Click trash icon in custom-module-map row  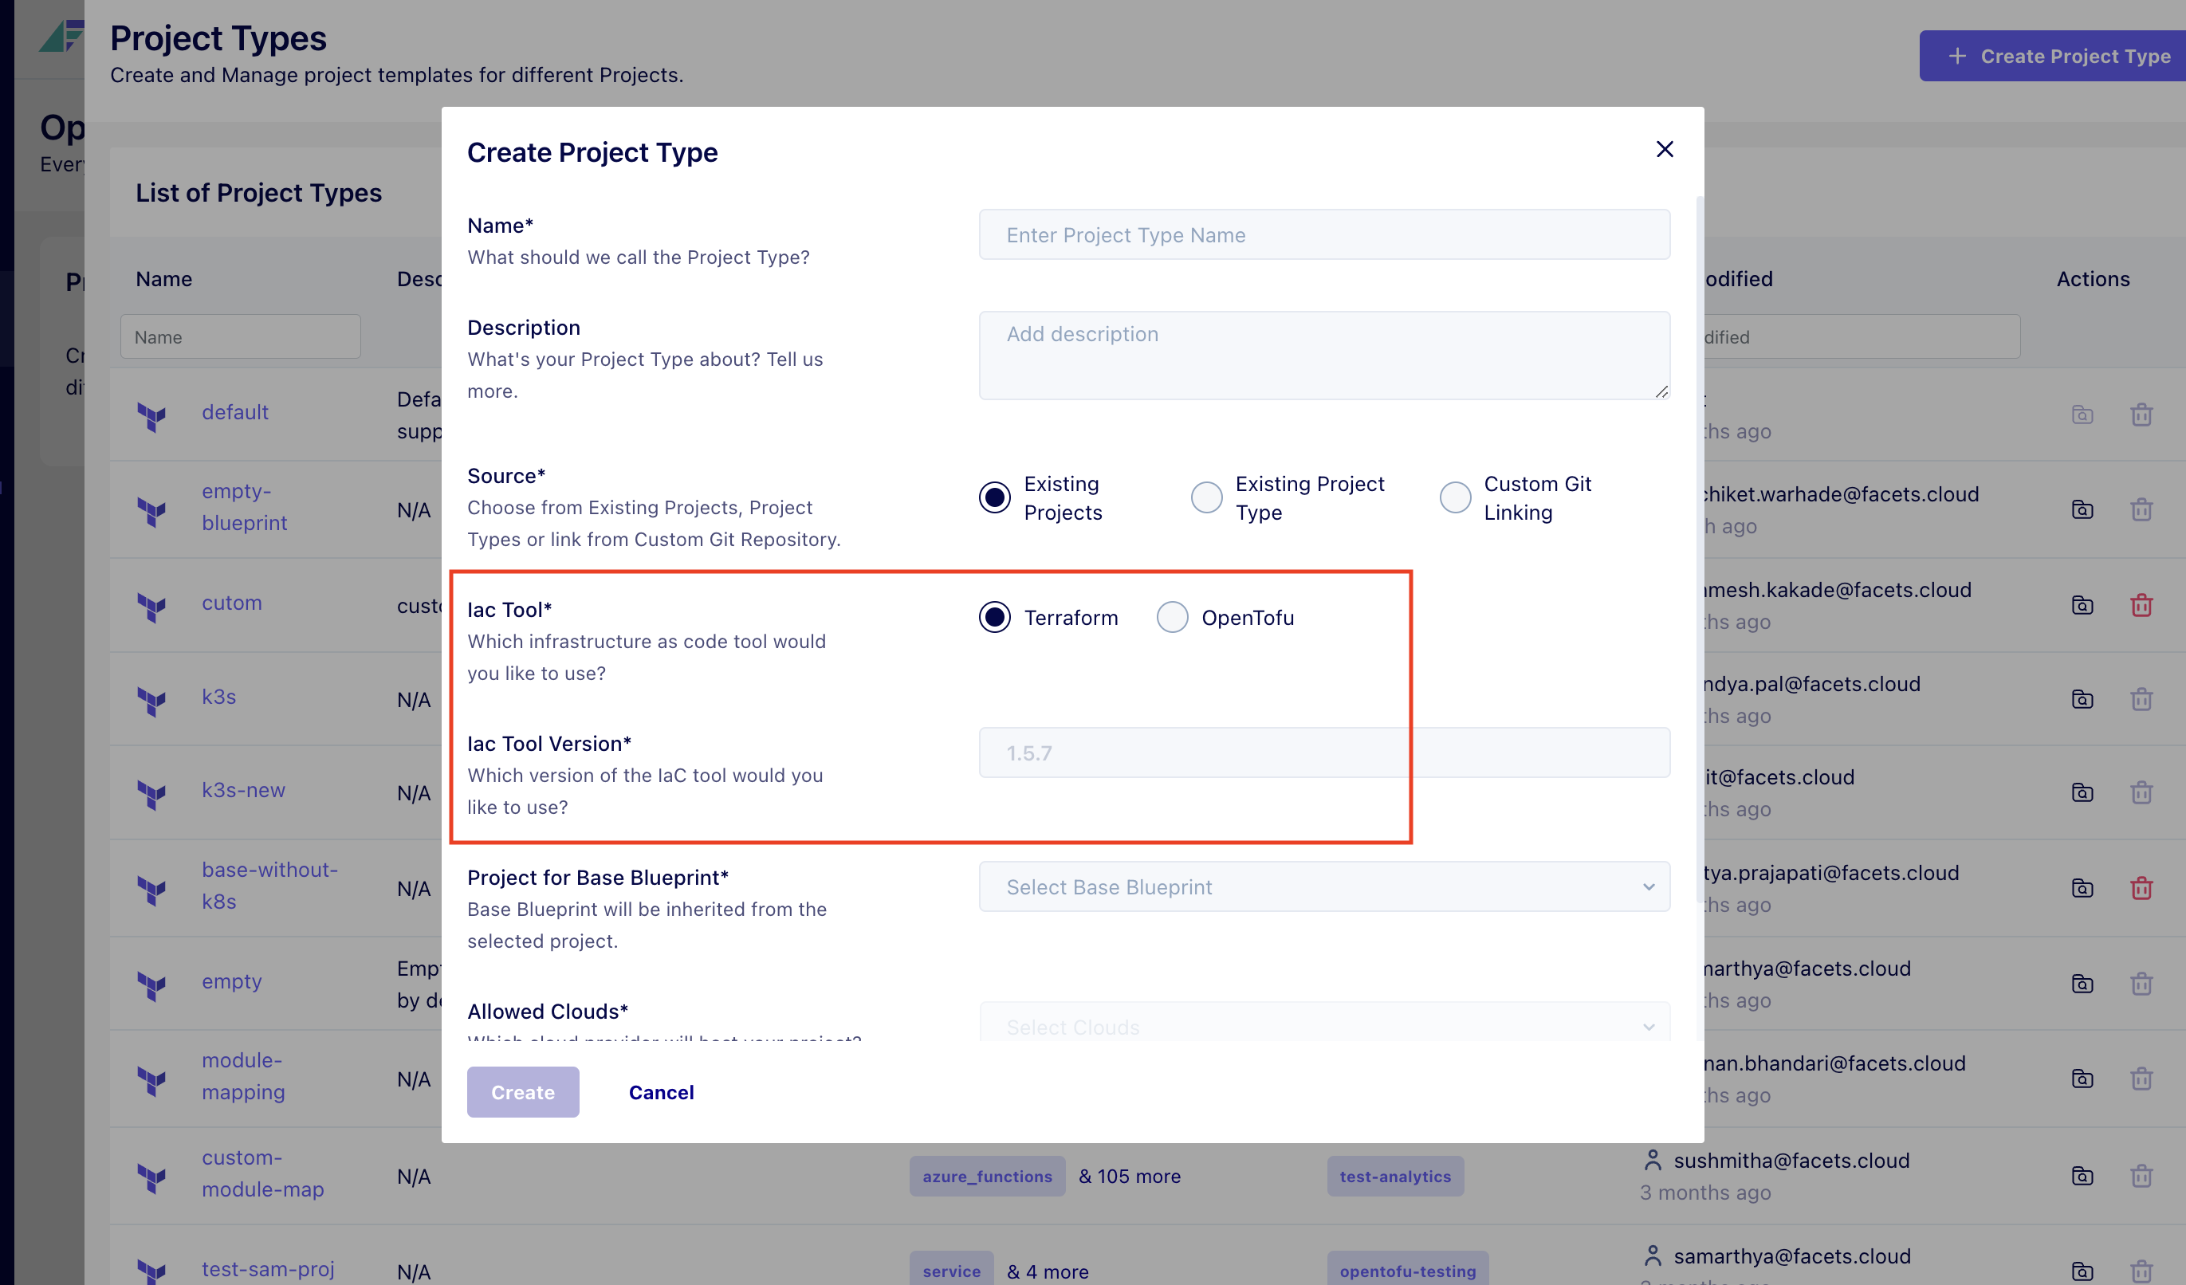(2141, 1176)
